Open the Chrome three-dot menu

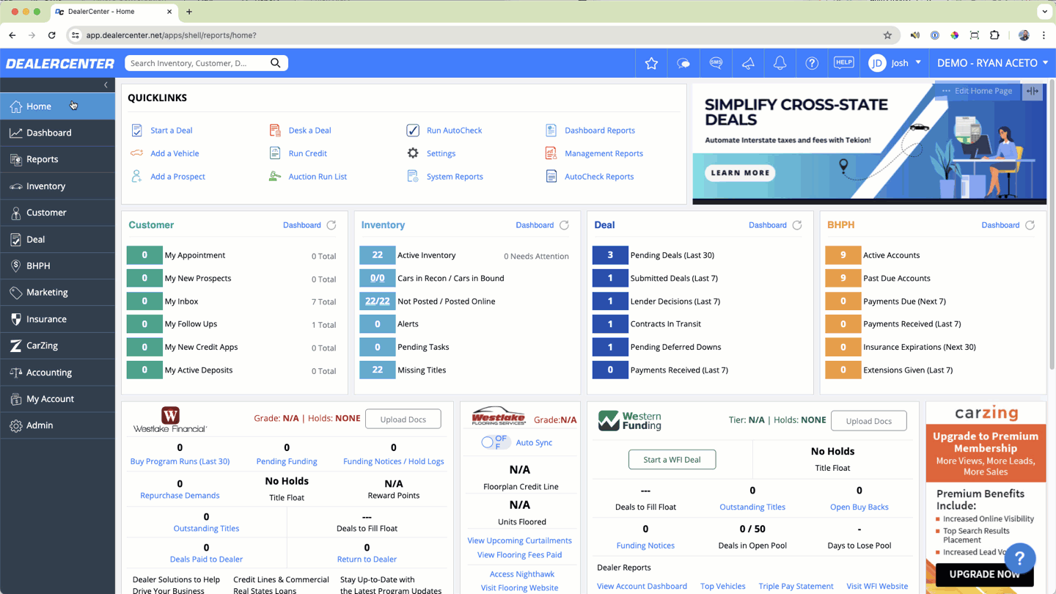[x=1044, y=35]
